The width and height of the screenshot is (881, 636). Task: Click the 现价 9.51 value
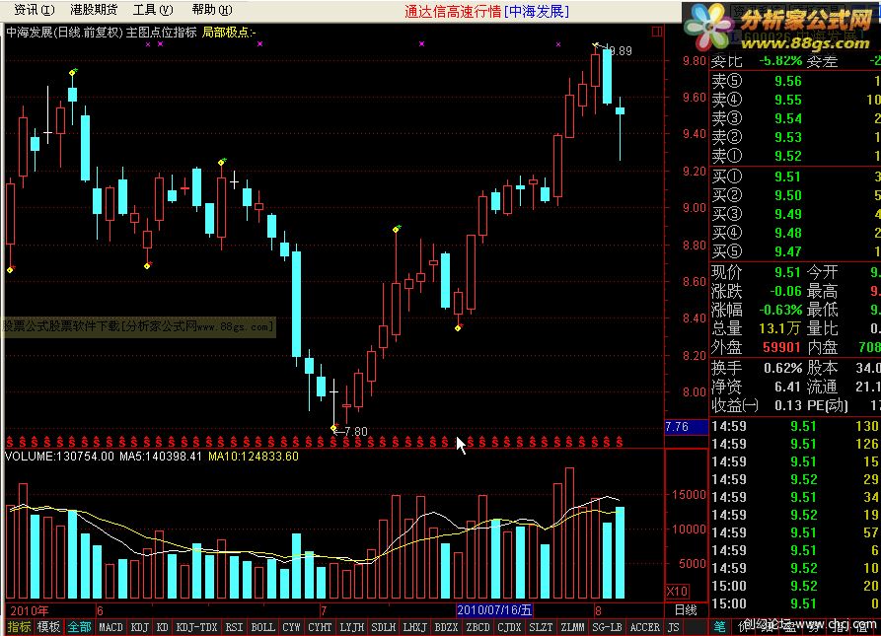point(787,272)
